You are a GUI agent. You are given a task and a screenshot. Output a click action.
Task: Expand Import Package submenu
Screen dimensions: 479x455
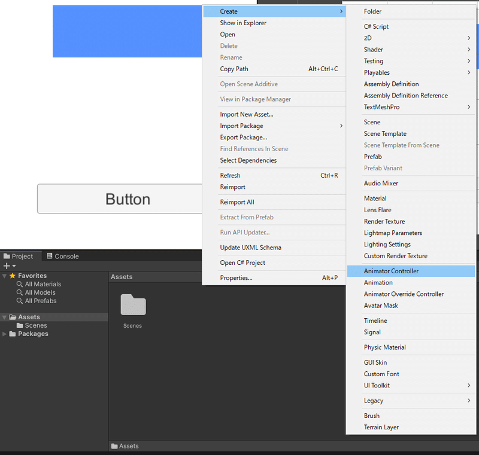click(x=274, y=126)
